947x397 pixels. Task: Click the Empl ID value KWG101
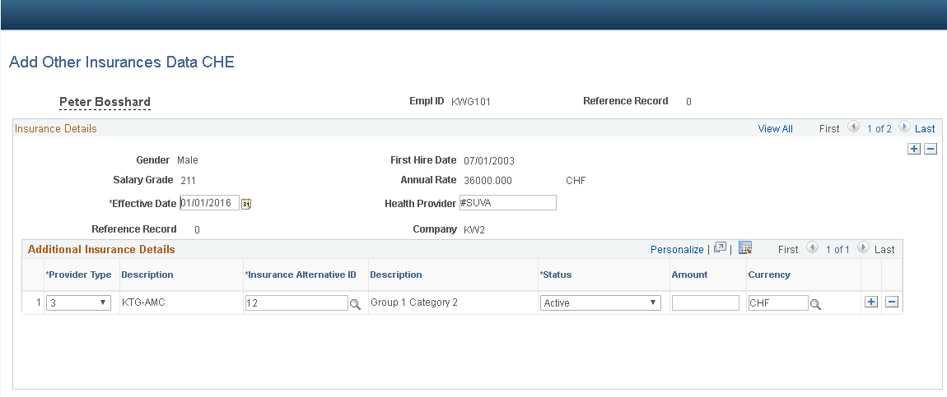tap(471, 102)
